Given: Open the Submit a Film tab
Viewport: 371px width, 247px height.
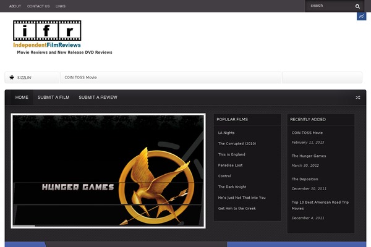Looking at the screenshot, I should tap(53, 98).
